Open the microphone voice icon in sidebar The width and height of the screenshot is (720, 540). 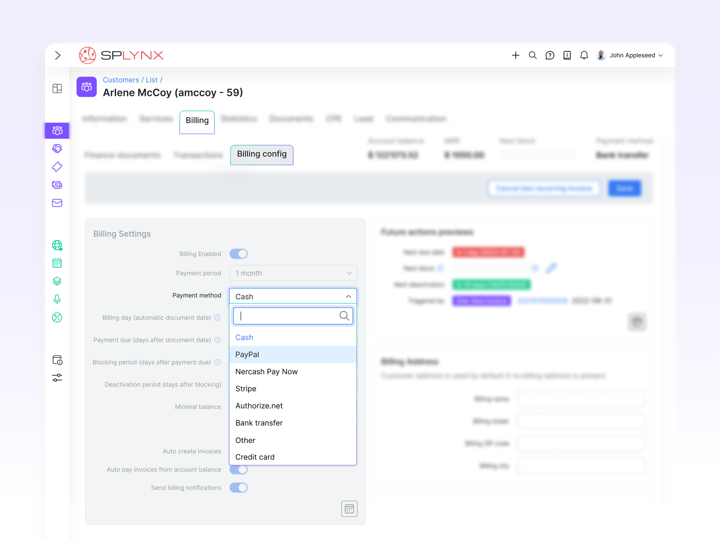pos(57,299)
